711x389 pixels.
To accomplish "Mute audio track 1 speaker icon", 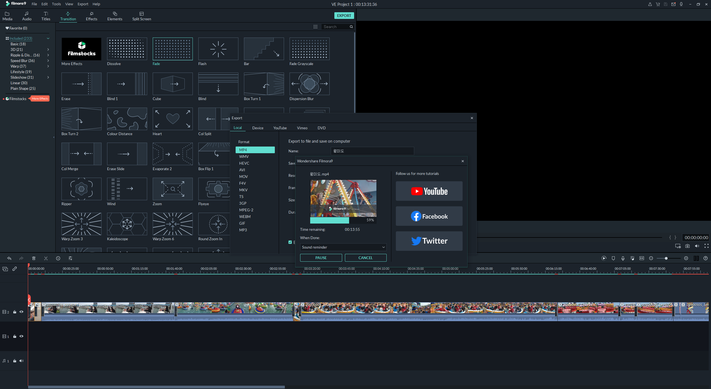I will click(x=21, y=361).
